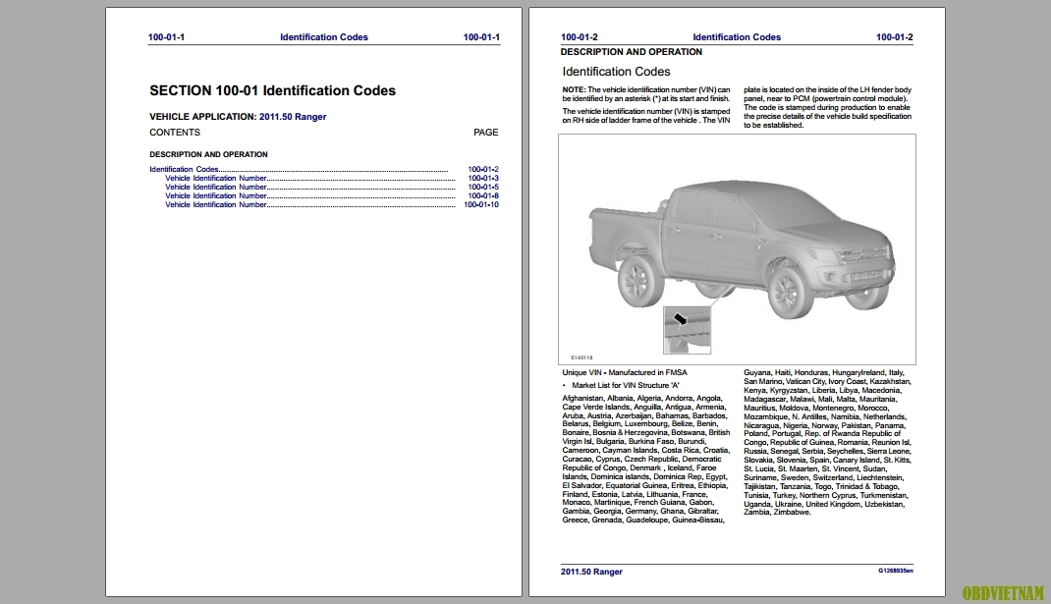Click the Unique VIN - Manufactured in FMSA line
This screenshot has width=1051, height=604.
click(625, 373)
